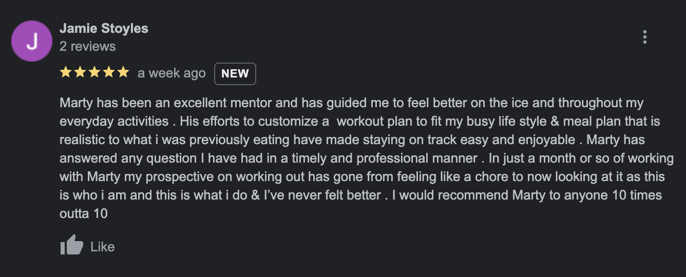This screenshot has height=277, width=686.
Task: Open the three-dot review options menu
Action: 644,37
